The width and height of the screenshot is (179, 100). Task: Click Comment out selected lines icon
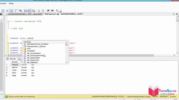tap(39, 11)
